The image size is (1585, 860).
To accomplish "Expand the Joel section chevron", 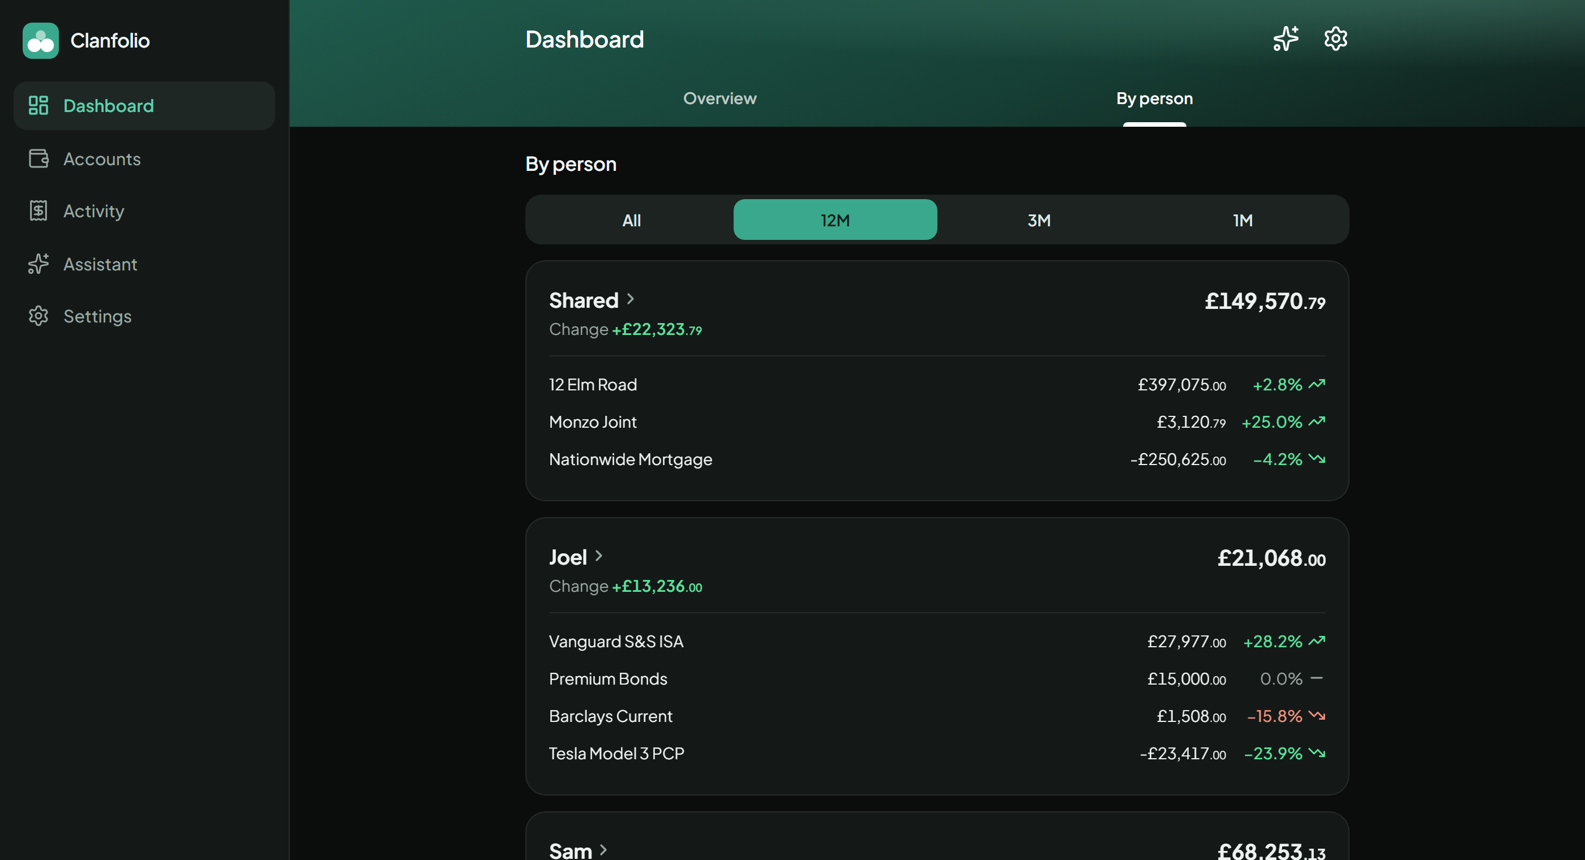I will click(599, 556).
